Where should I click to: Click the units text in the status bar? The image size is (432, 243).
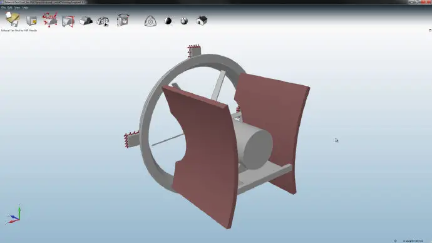point(413,240)
